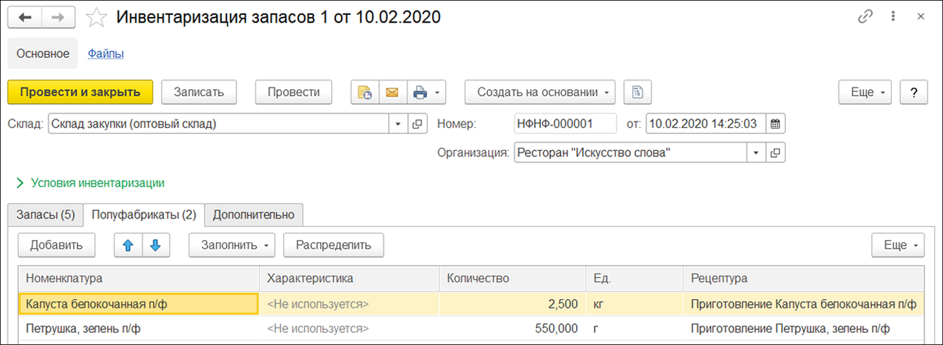Click the Номер input field
This screenshot has height=345, width=943.
click(564, 124)
